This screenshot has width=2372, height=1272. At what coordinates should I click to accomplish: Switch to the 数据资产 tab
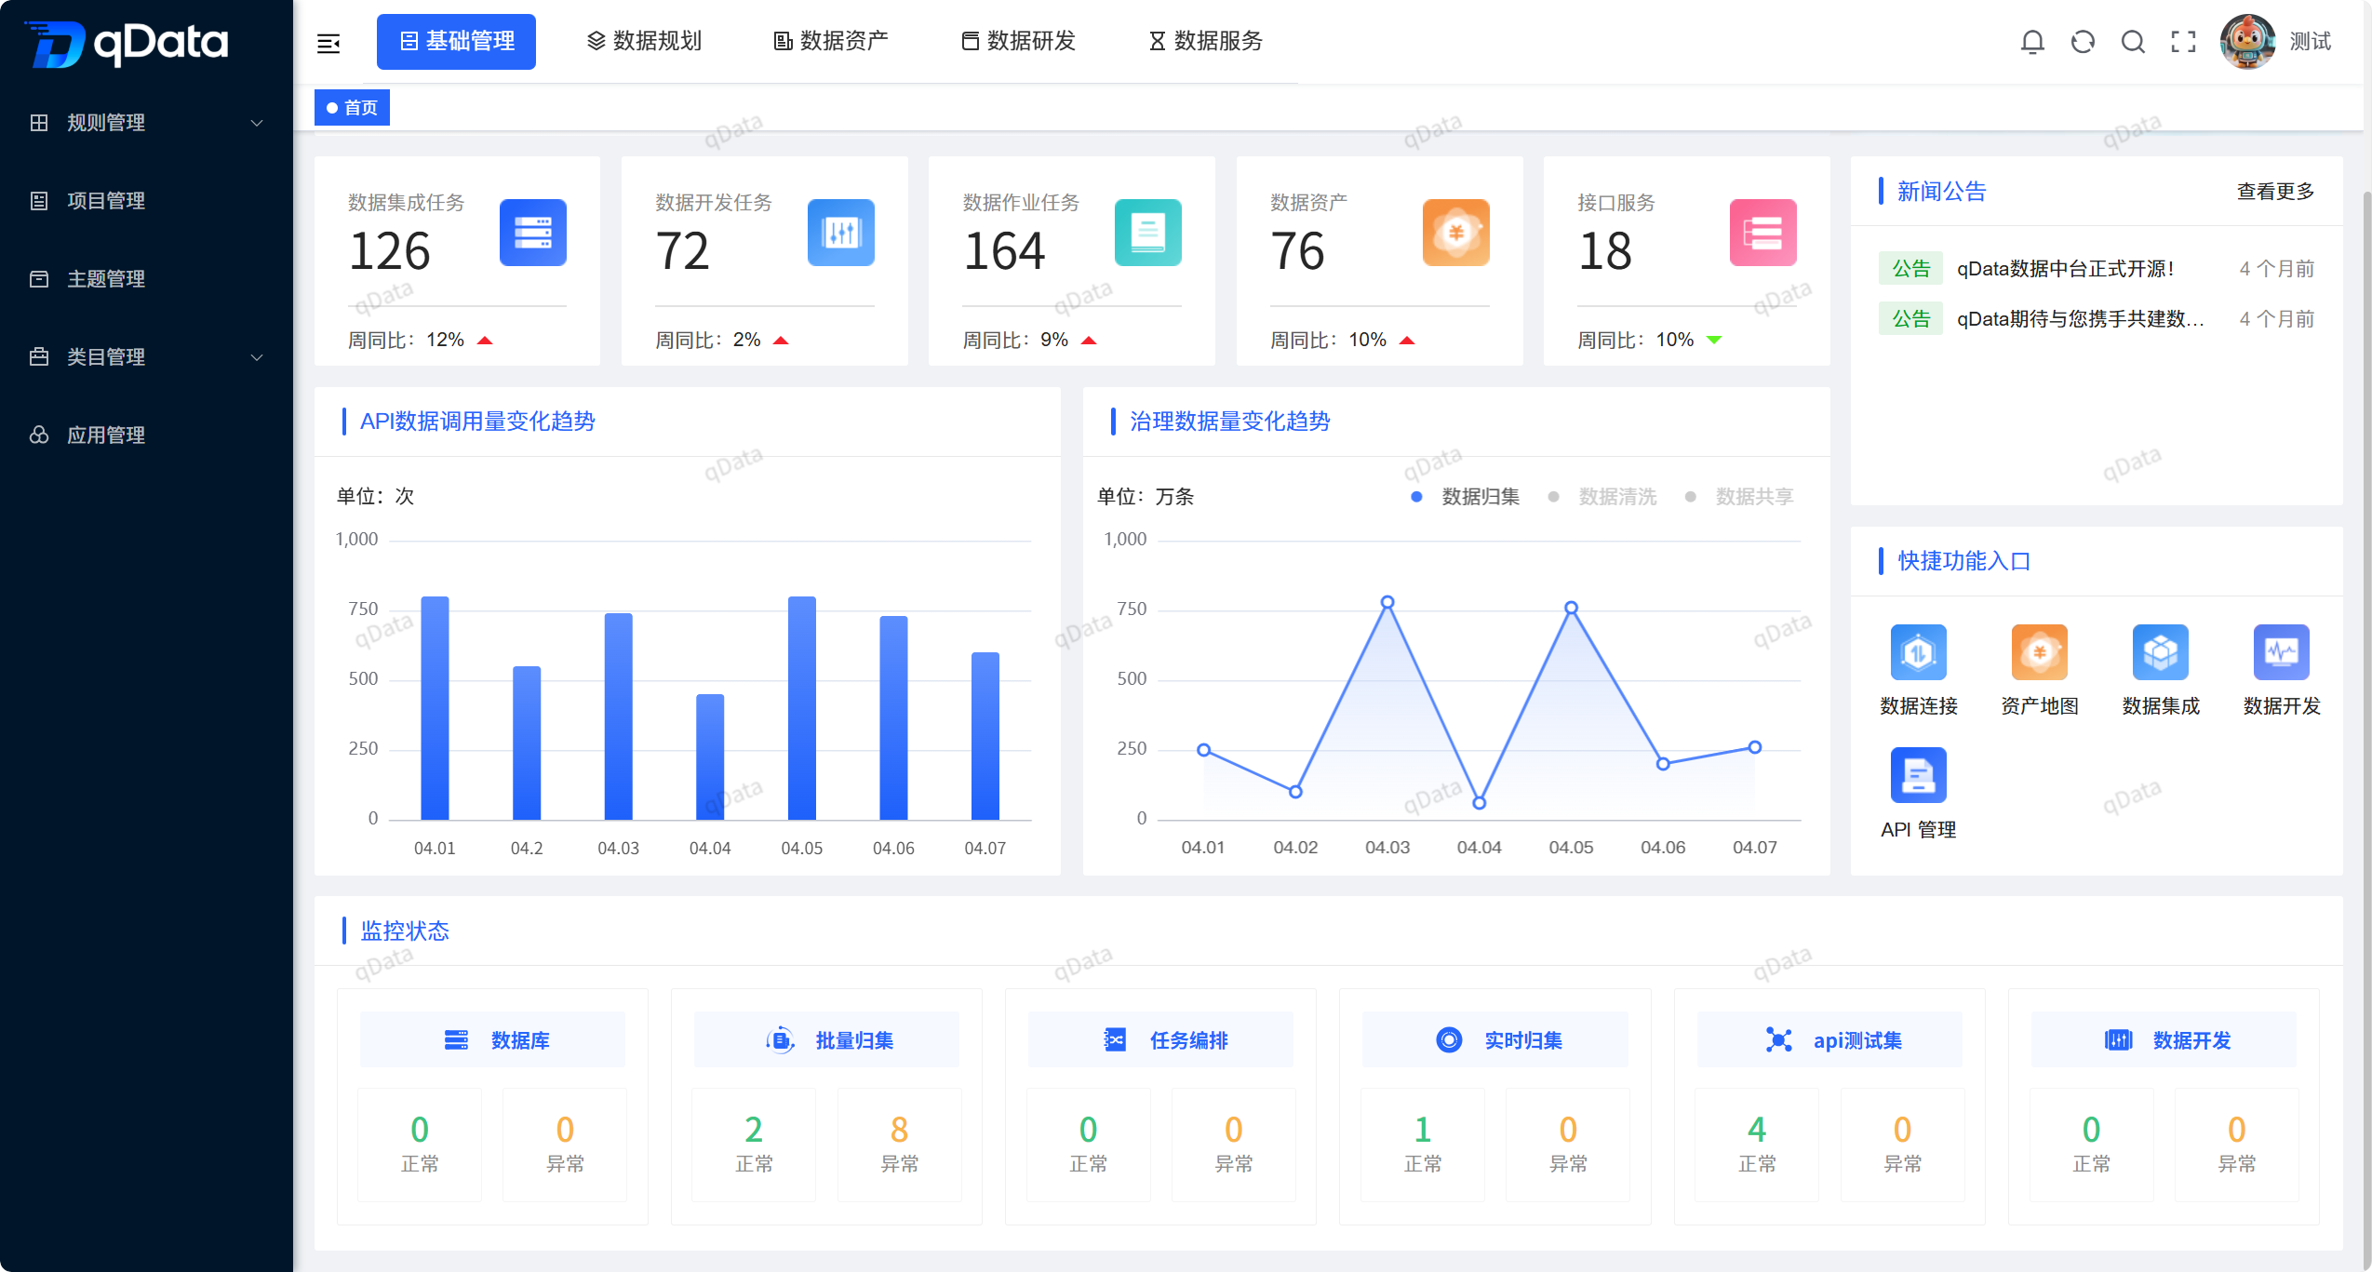tap(831, 42)
